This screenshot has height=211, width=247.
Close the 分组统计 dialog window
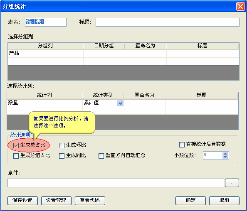click(240, 7)
